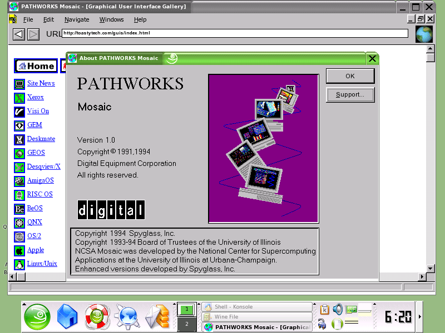
Task: Click the BeOS sidebar icon
Action: pyautogui.click(x=20, y=208)
